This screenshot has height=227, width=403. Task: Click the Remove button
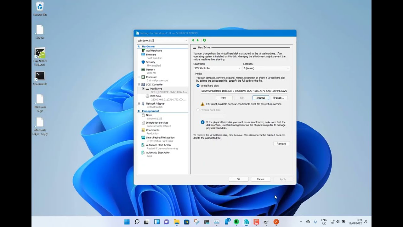[281, 144]
